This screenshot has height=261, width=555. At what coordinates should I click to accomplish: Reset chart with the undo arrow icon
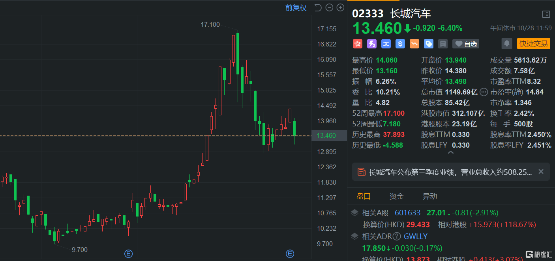[x=318, y=7]
